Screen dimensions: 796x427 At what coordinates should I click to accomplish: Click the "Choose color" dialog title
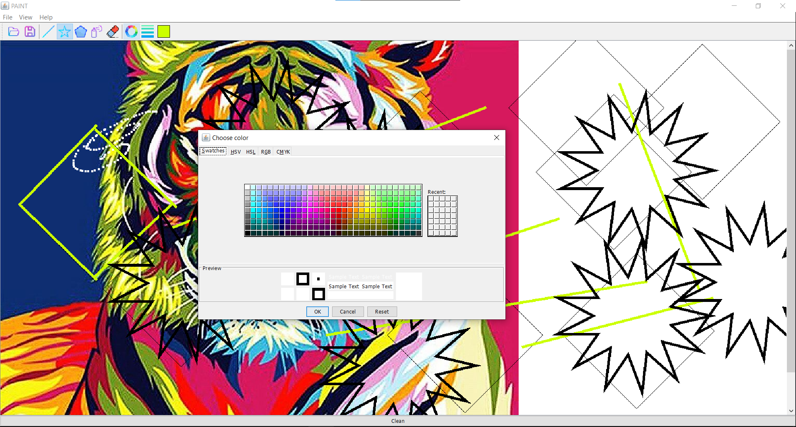[x=230, y=138]
